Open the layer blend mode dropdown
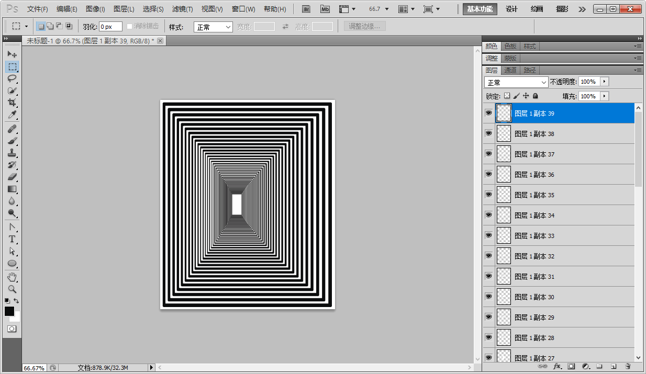Image resolution: width=646 pixels, height=374 pixels. [516, 82]
